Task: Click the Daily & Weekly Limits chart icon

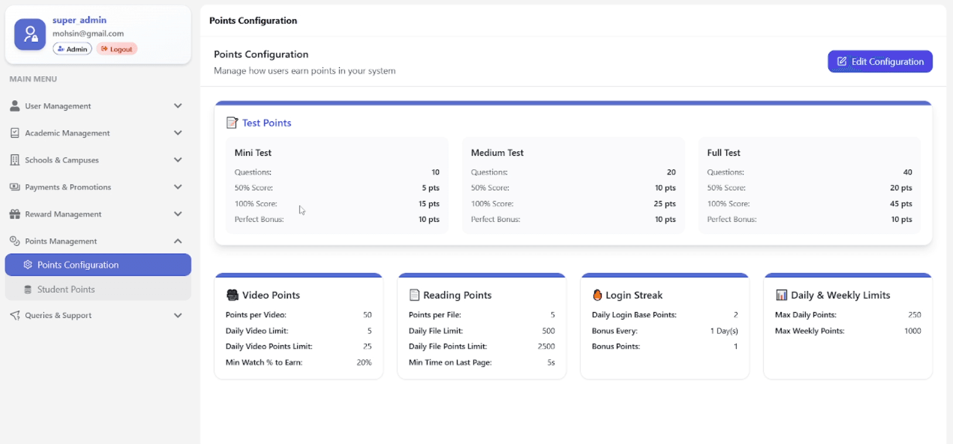Action: tap(781, 295)
